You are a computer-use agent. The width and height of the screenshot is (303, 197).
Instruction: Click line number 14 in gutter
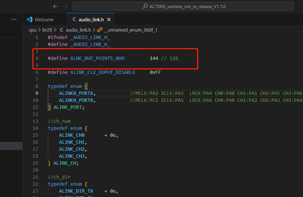[x=35, y=128]
